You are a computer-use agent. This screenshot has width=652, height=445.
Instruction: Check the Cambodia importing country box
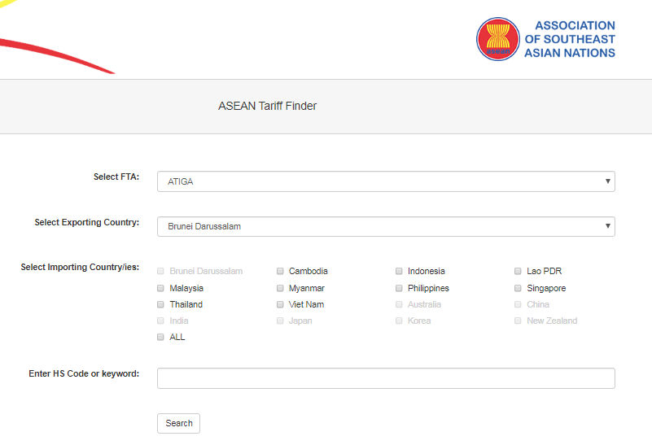point(280,272)
